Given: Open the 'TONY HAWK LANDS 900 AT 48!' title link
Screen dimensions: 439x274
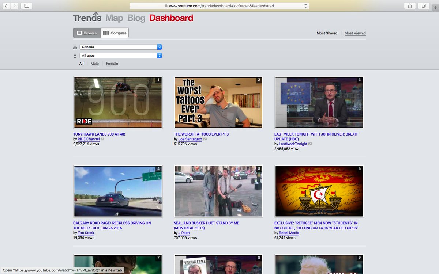Looking at the screenshot, I should (x=99, y=134).
